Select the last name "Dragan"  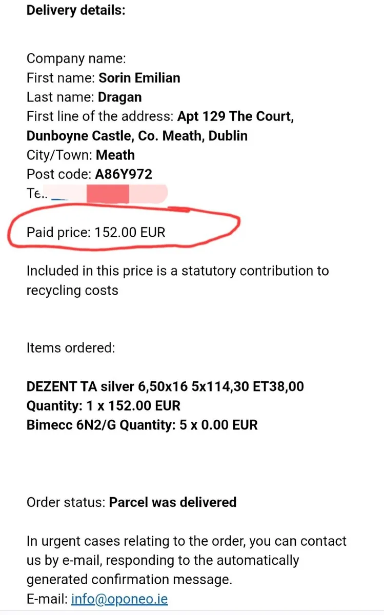click(120, 97)
